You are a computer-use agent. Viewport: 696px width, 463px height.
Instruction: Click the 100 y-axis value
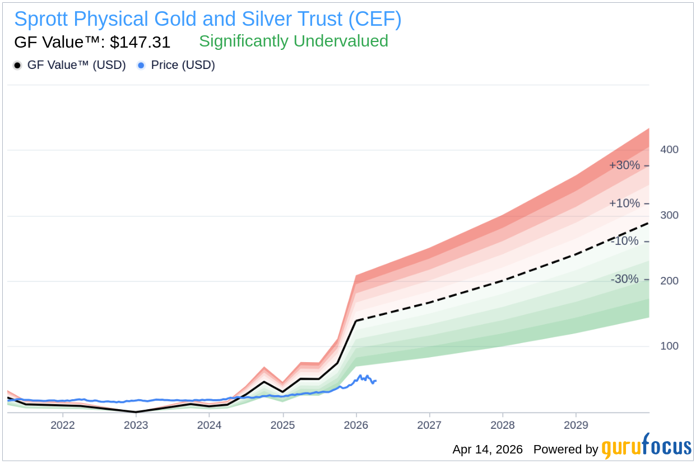click(x=669, y=346)
